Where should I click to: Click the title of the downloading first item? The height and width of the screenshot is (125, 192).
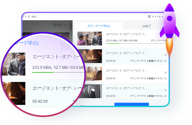tap(127, 34)
